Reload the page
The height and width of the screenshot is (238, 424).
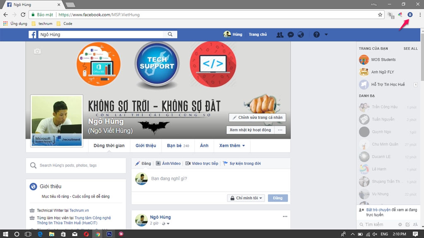point(23,14)
